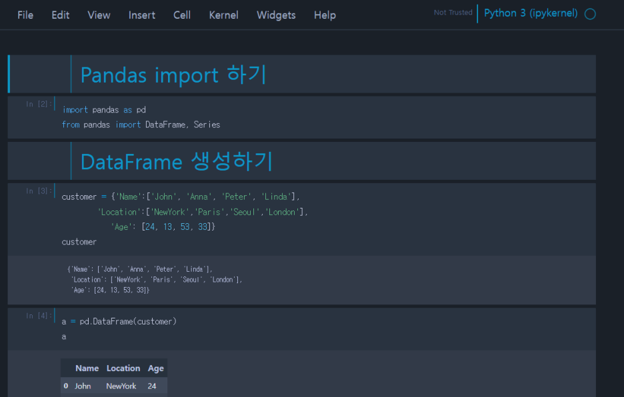The image size is (624, 397).
Task: Open the Help menu
Action: pyautogui.click(x=325, y=15)
